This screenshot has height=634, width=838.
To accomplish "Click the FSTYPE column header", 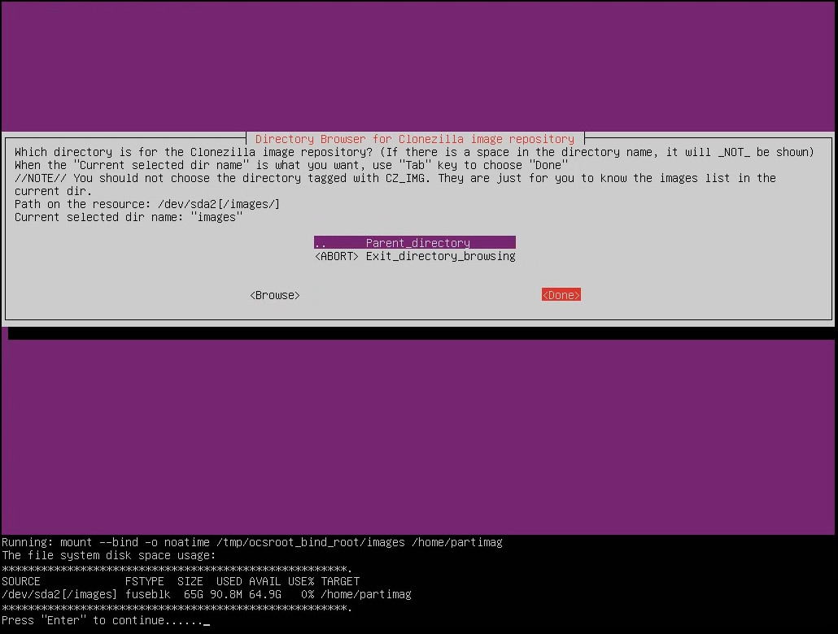I will point(145,581).
